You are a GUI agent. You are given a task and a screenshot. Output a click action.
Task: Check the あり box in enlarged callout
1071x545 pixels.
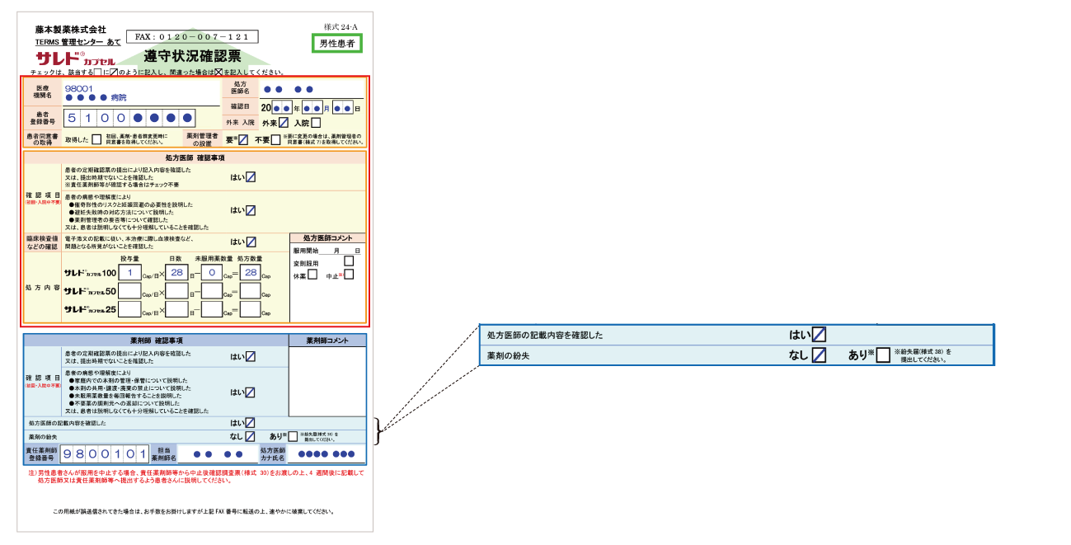coord(883,355)
